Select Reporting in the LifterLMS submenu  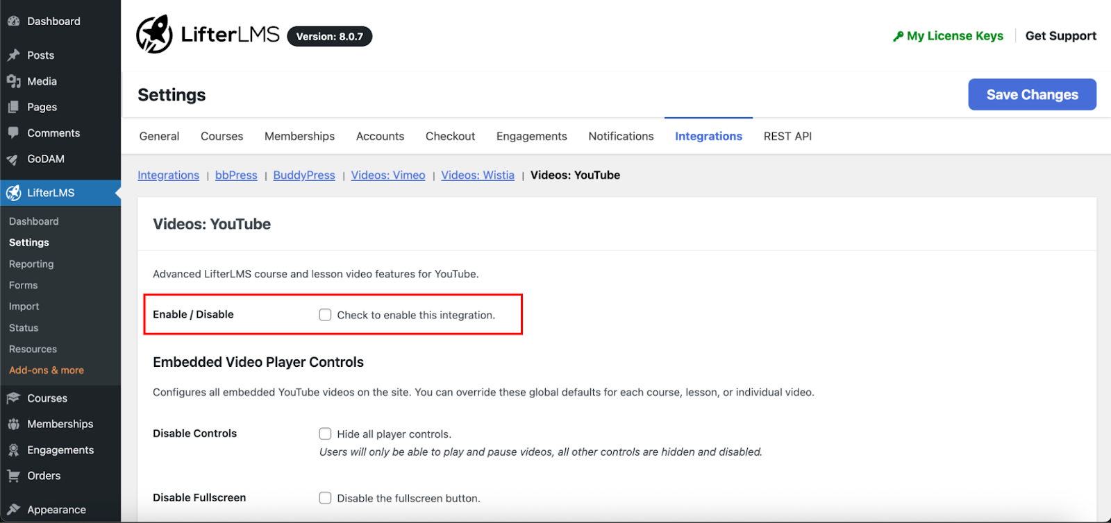click(x=31, y=264)
